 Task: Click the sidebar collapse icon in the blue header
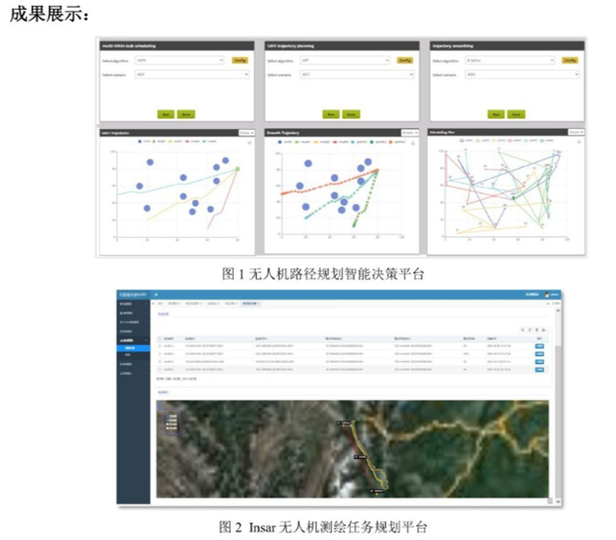(x=158, y=294)
